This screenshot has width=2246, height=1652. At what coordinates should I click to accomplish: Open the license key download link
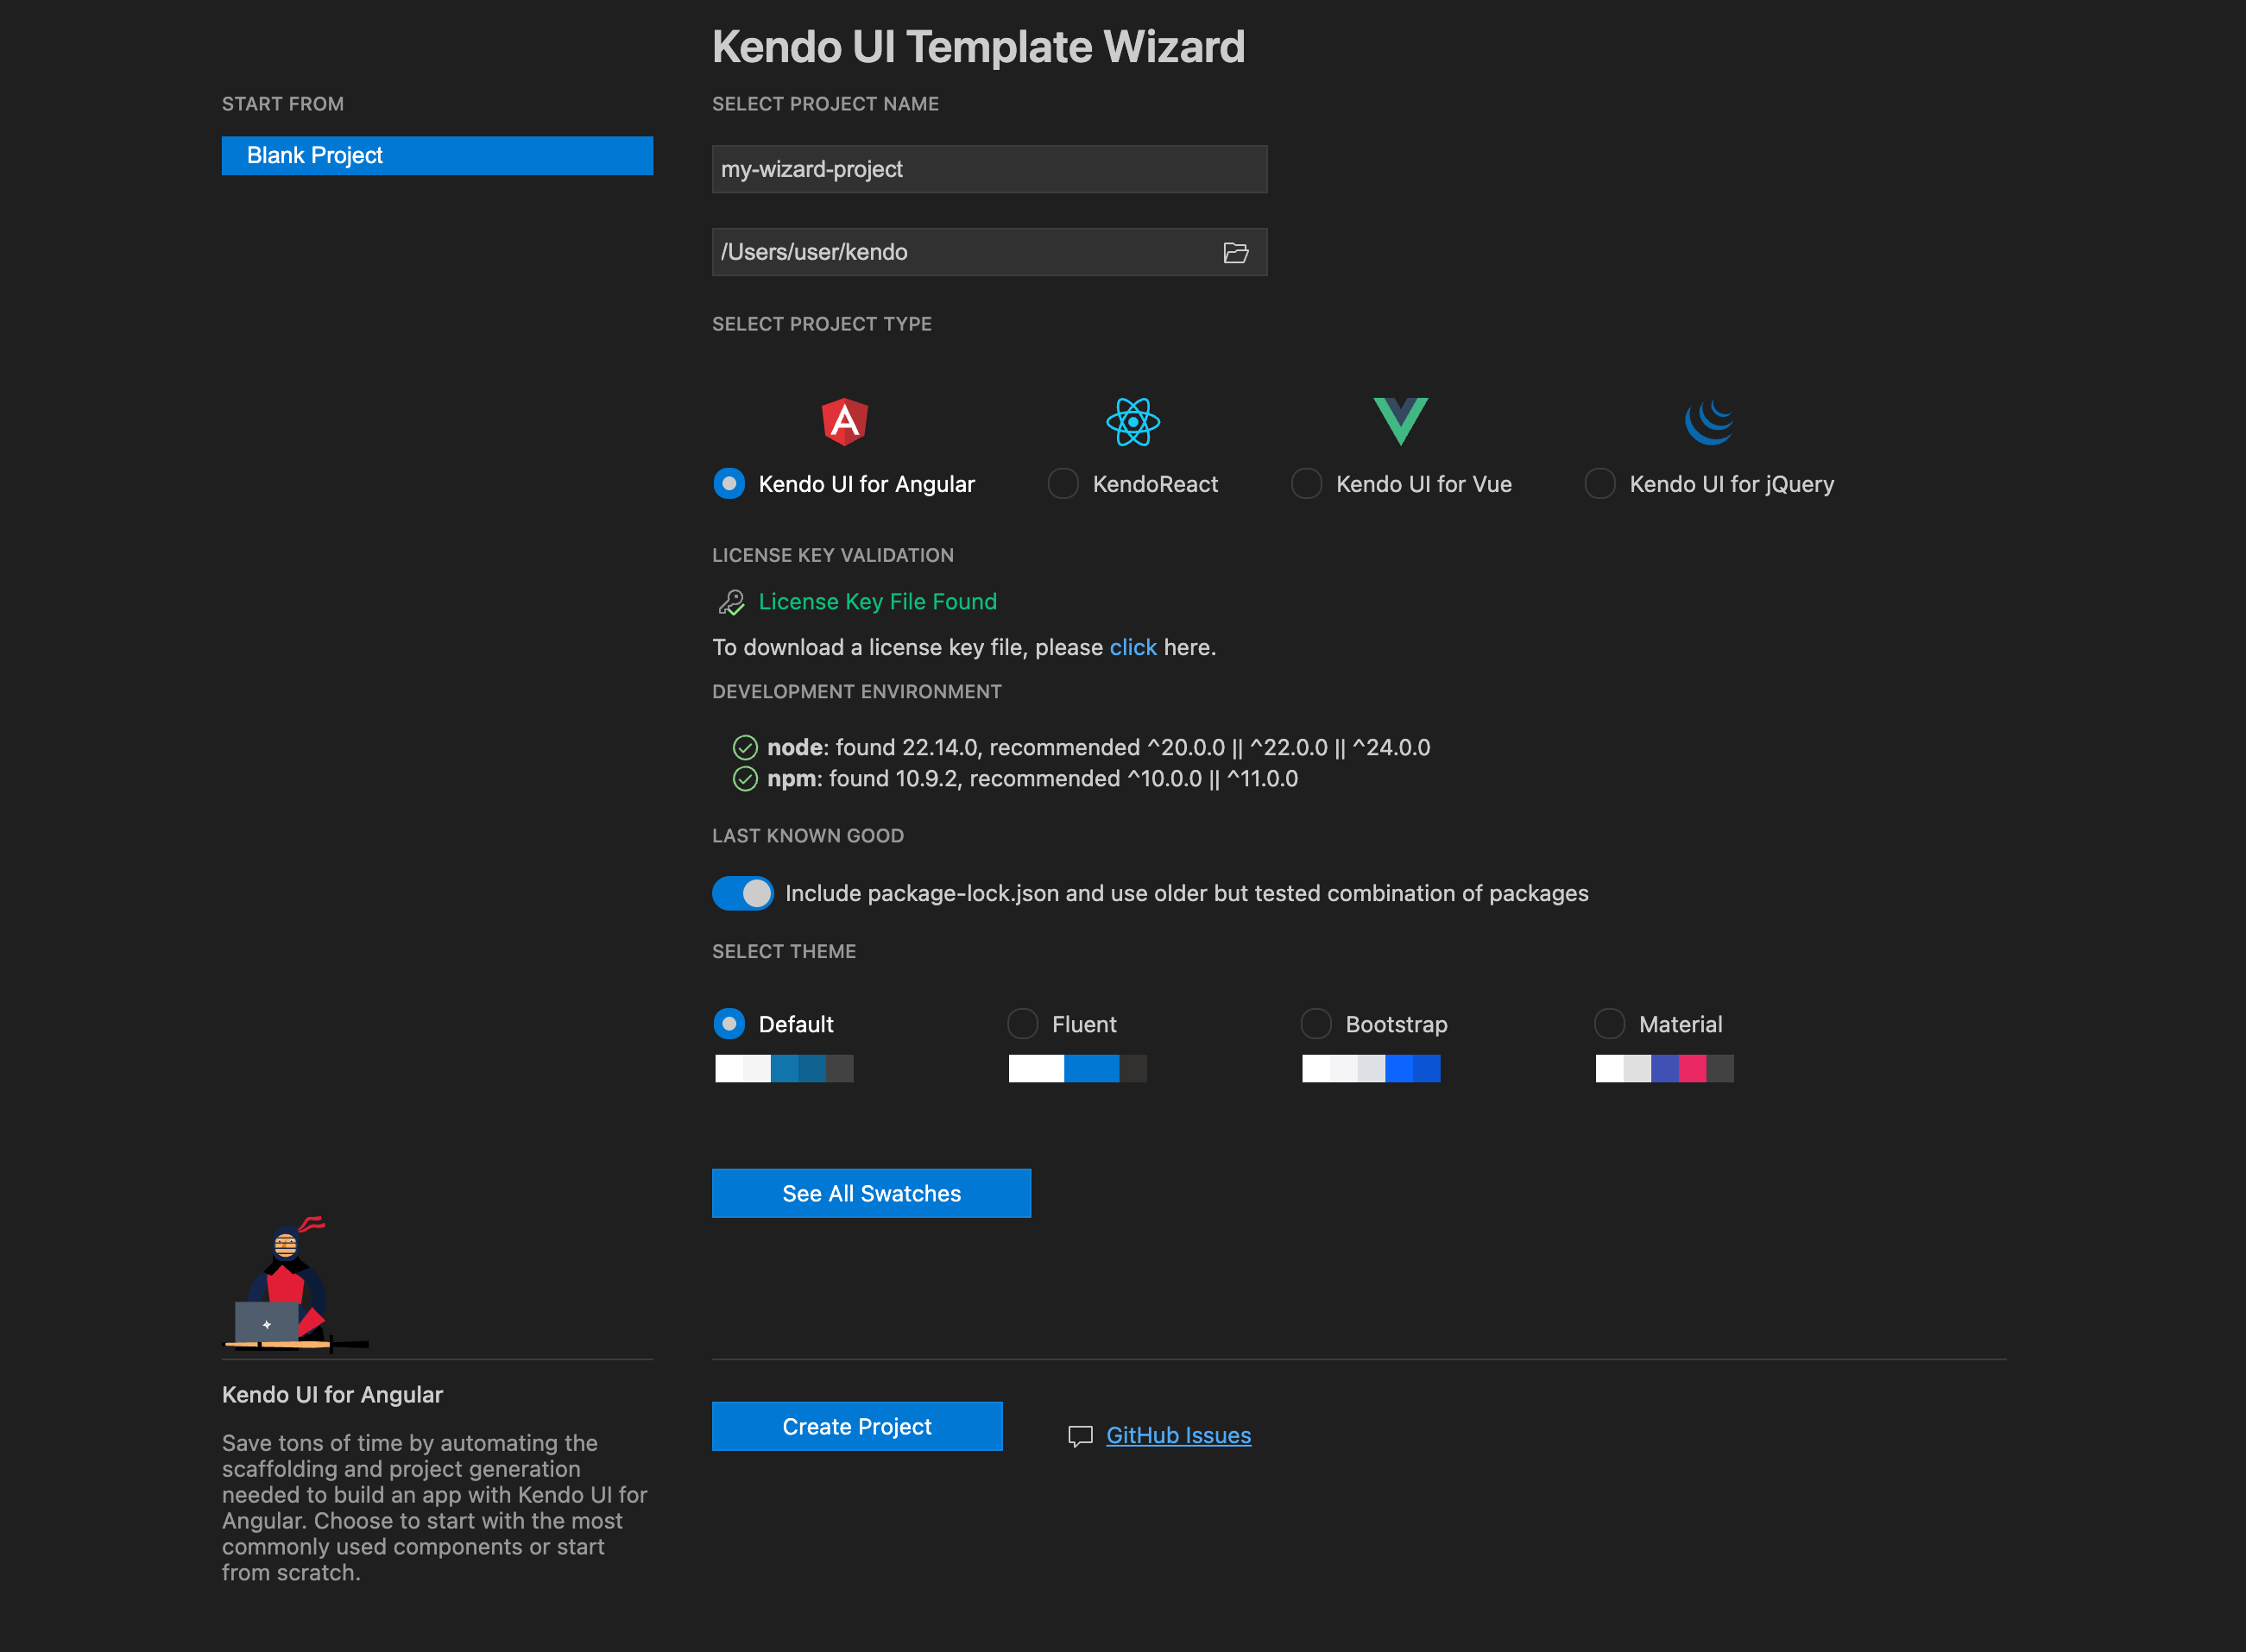click(x=1132, y=647)
